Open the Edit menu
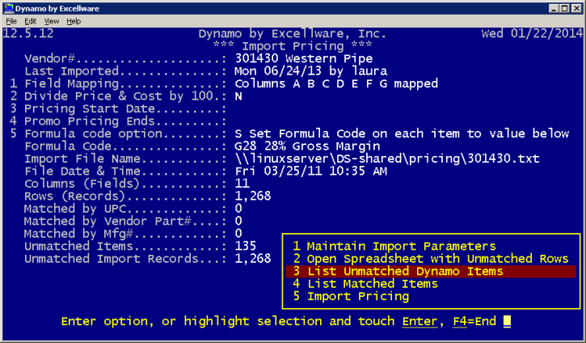The height and width of the screenshot is (343, 586). [30, 21]
